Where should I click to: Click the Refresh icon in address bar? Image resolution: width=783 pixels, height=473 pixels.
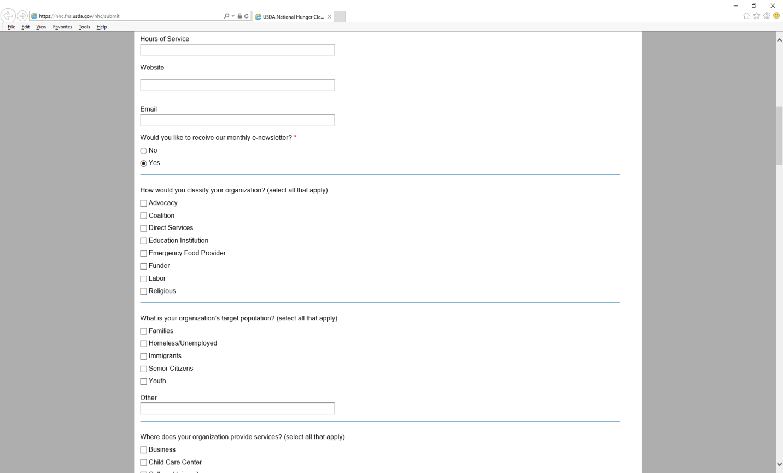click(247, 16)
